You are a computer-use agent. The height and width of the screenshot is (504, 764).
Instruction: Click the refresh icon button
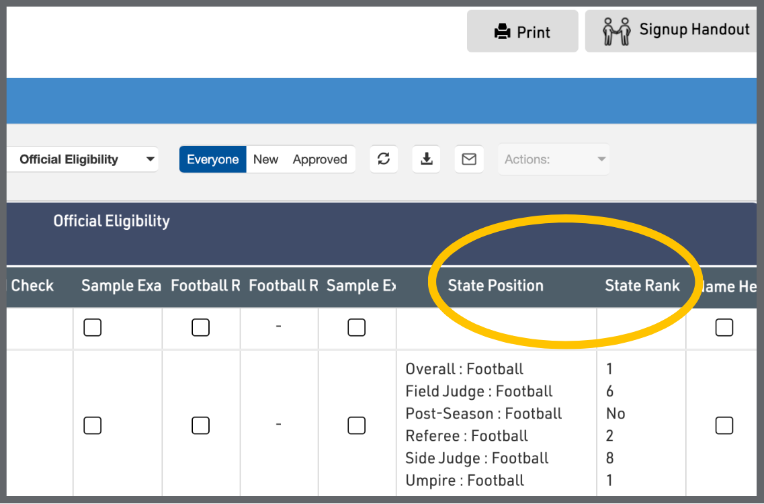pyautogui.click(x=384, y=159)
